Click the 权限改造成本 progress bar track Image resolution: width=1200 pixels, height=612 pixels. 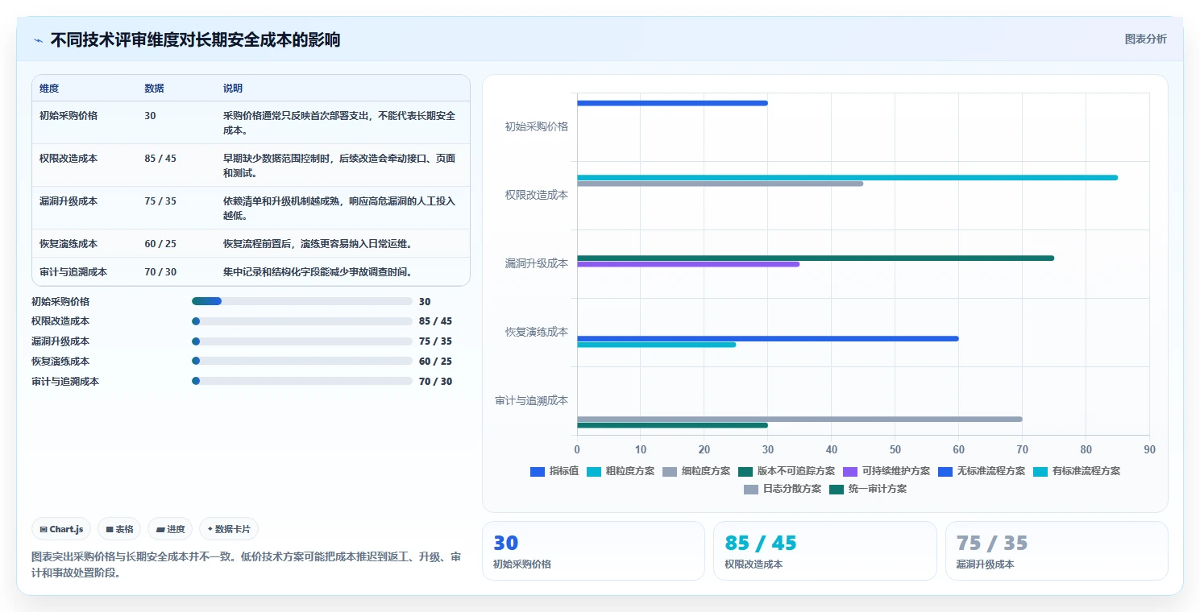tap(302, 321)
